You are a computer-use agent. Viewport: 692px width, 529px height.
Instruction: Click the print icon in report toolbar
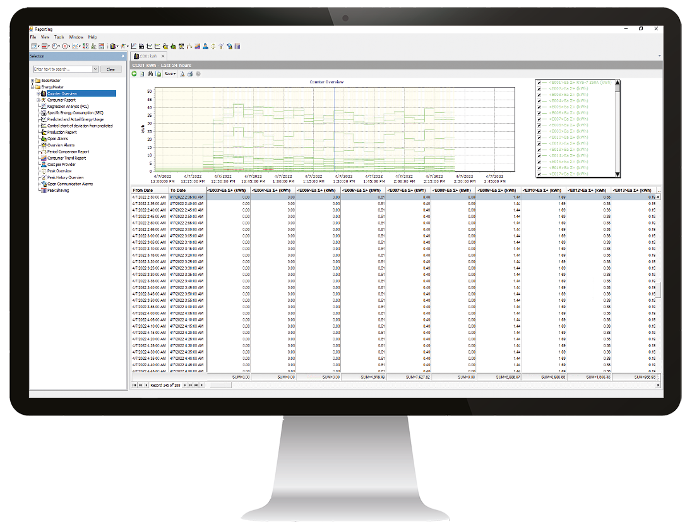tap(190, 74)
